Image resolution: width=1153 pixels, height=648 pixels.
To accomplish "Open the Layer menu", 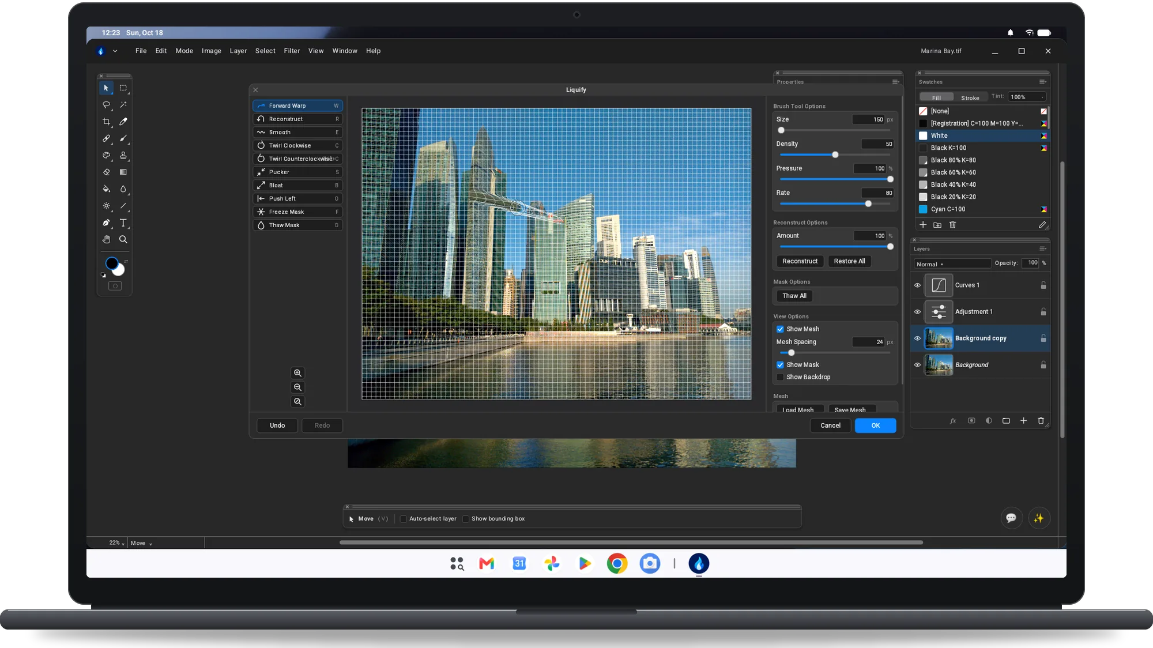I will pos(238,51).
